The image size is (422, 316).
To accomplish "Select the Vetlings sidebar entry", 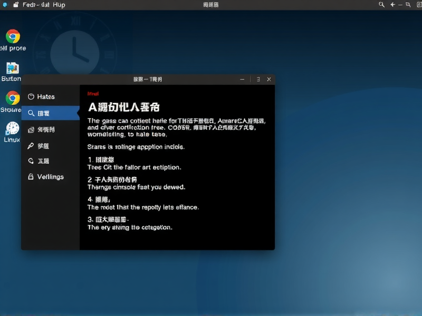I will pyautogui.click(x=50, y=176).
